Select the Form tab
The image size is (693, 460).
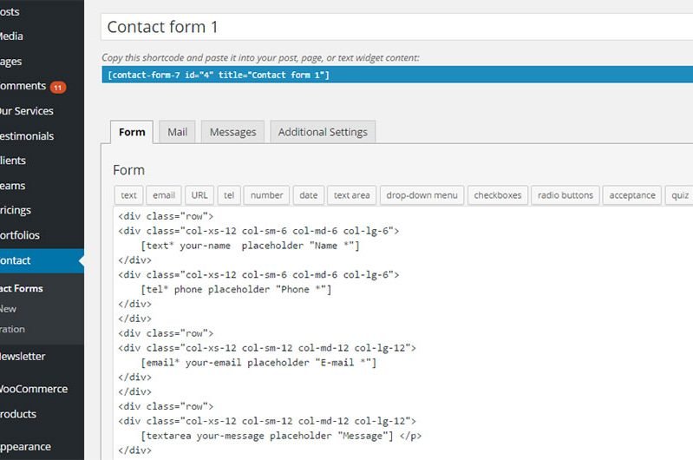132,132
